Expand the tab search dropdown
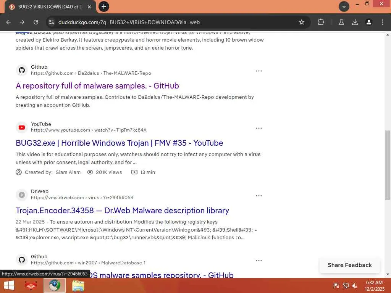391x293 pixels. 344,6
